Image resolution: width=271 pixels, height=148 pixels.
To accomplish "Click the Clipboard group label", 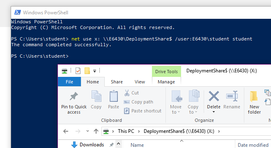I will pyautogui.click(x=111, y=120).
